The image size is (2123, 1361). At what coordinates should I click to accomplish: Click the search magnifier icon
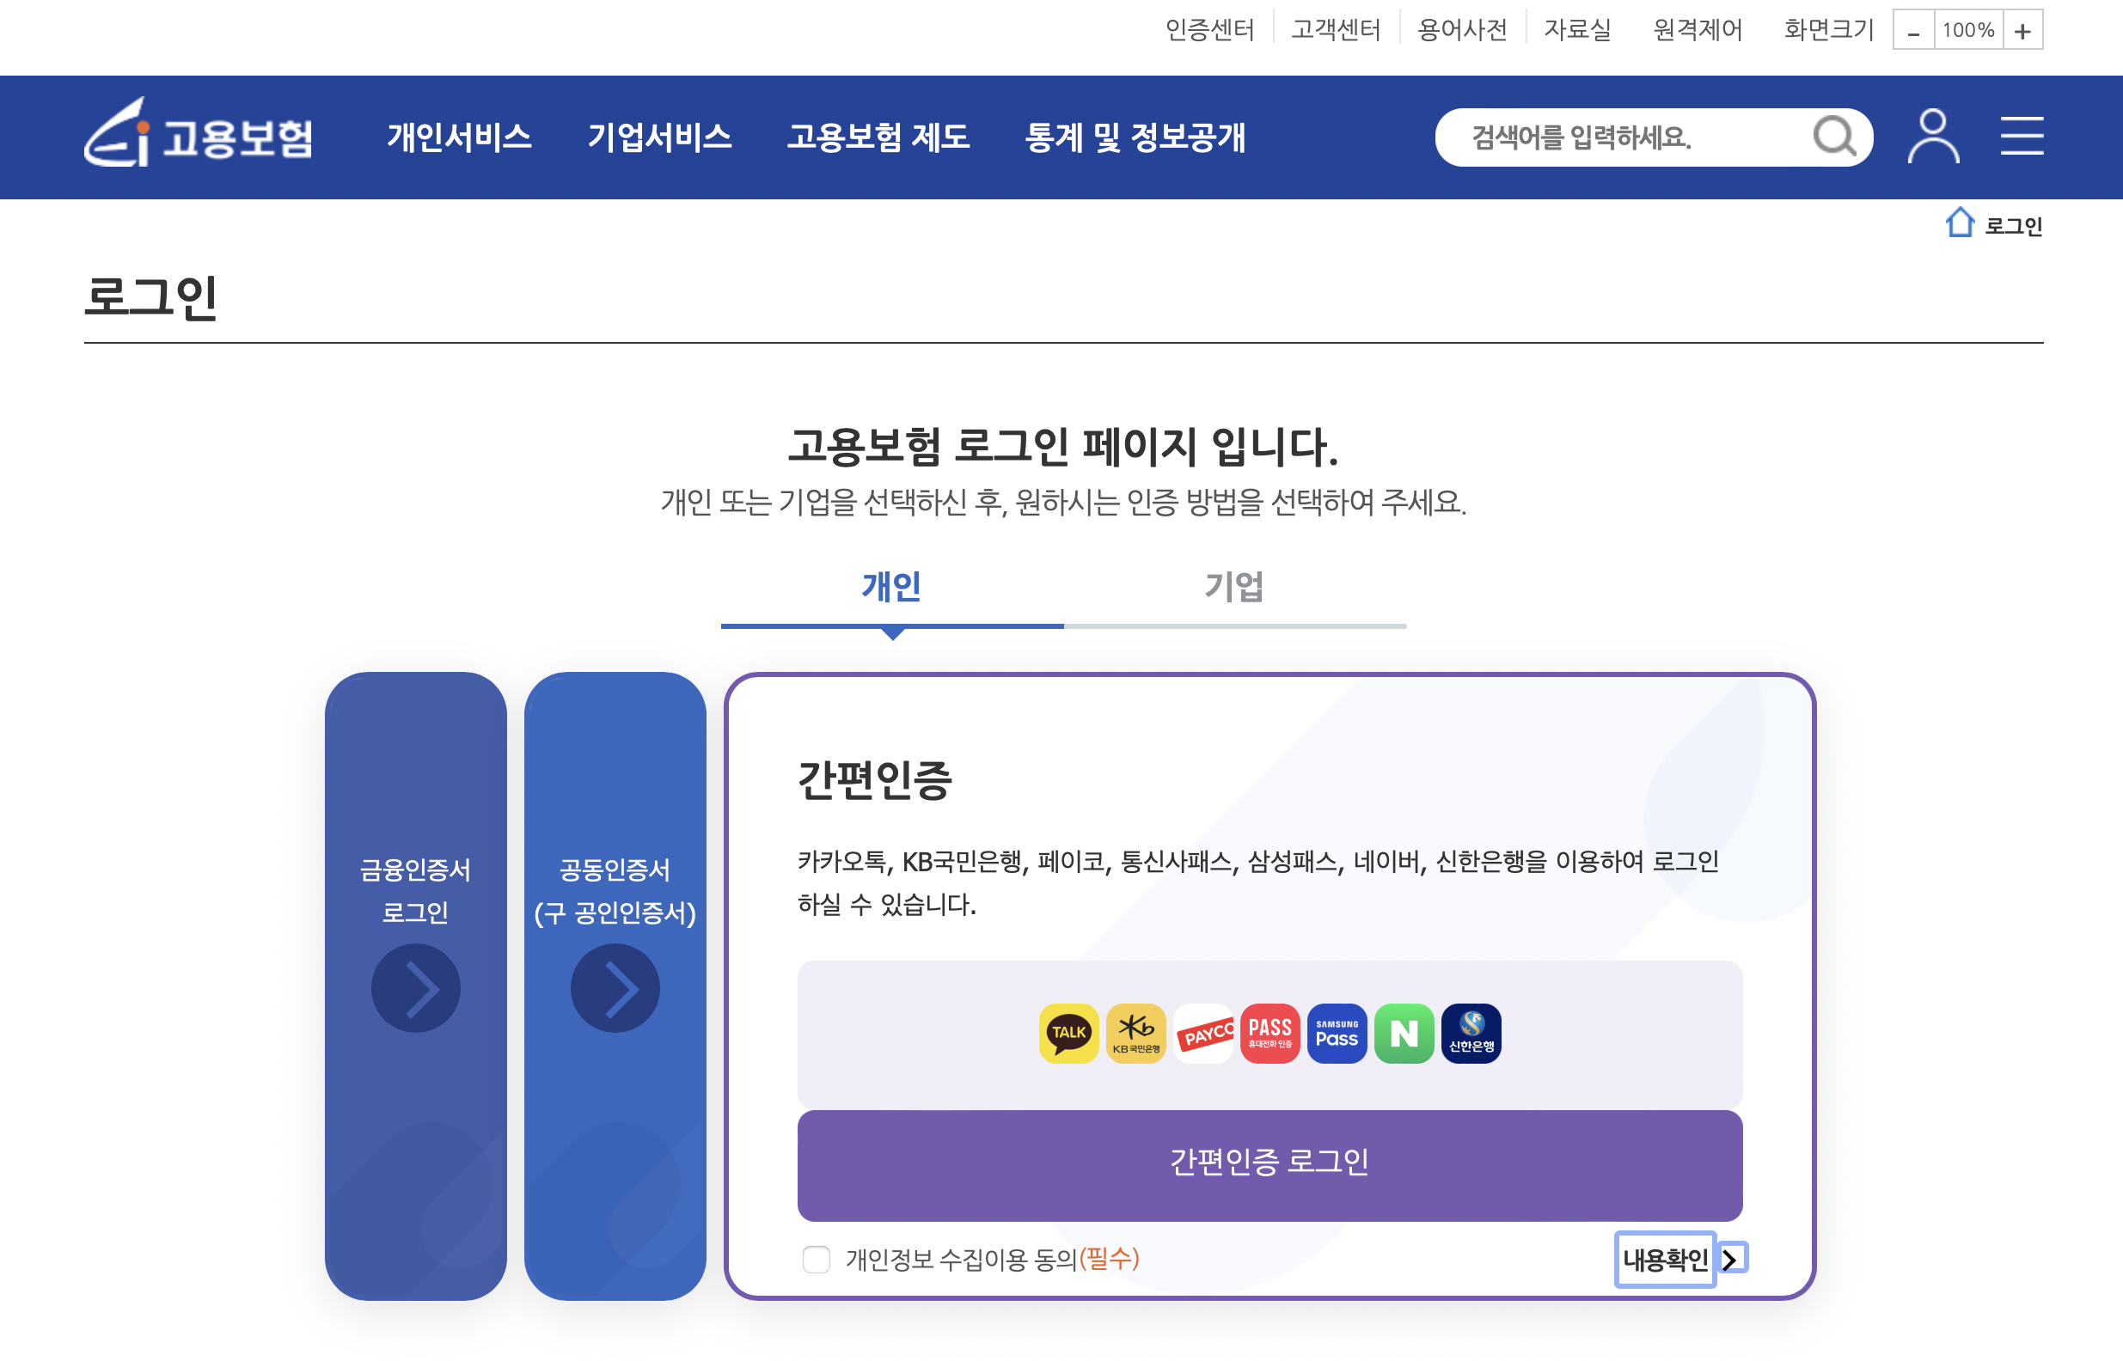point(1835,137)
